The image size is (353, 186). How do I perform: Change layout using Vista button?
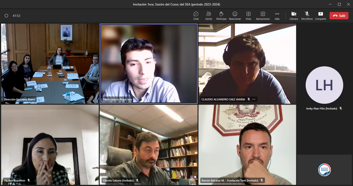248,15
